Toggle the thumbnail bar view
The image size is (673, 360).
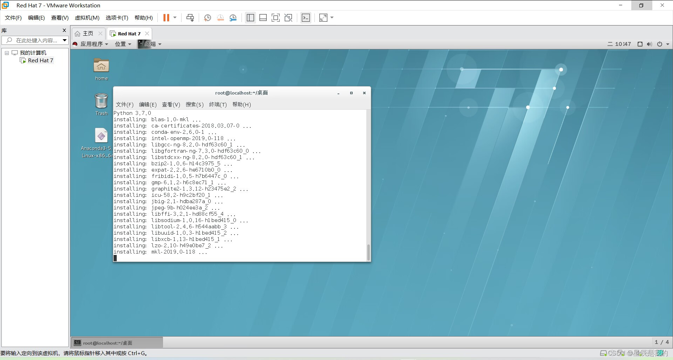point(263,18)
